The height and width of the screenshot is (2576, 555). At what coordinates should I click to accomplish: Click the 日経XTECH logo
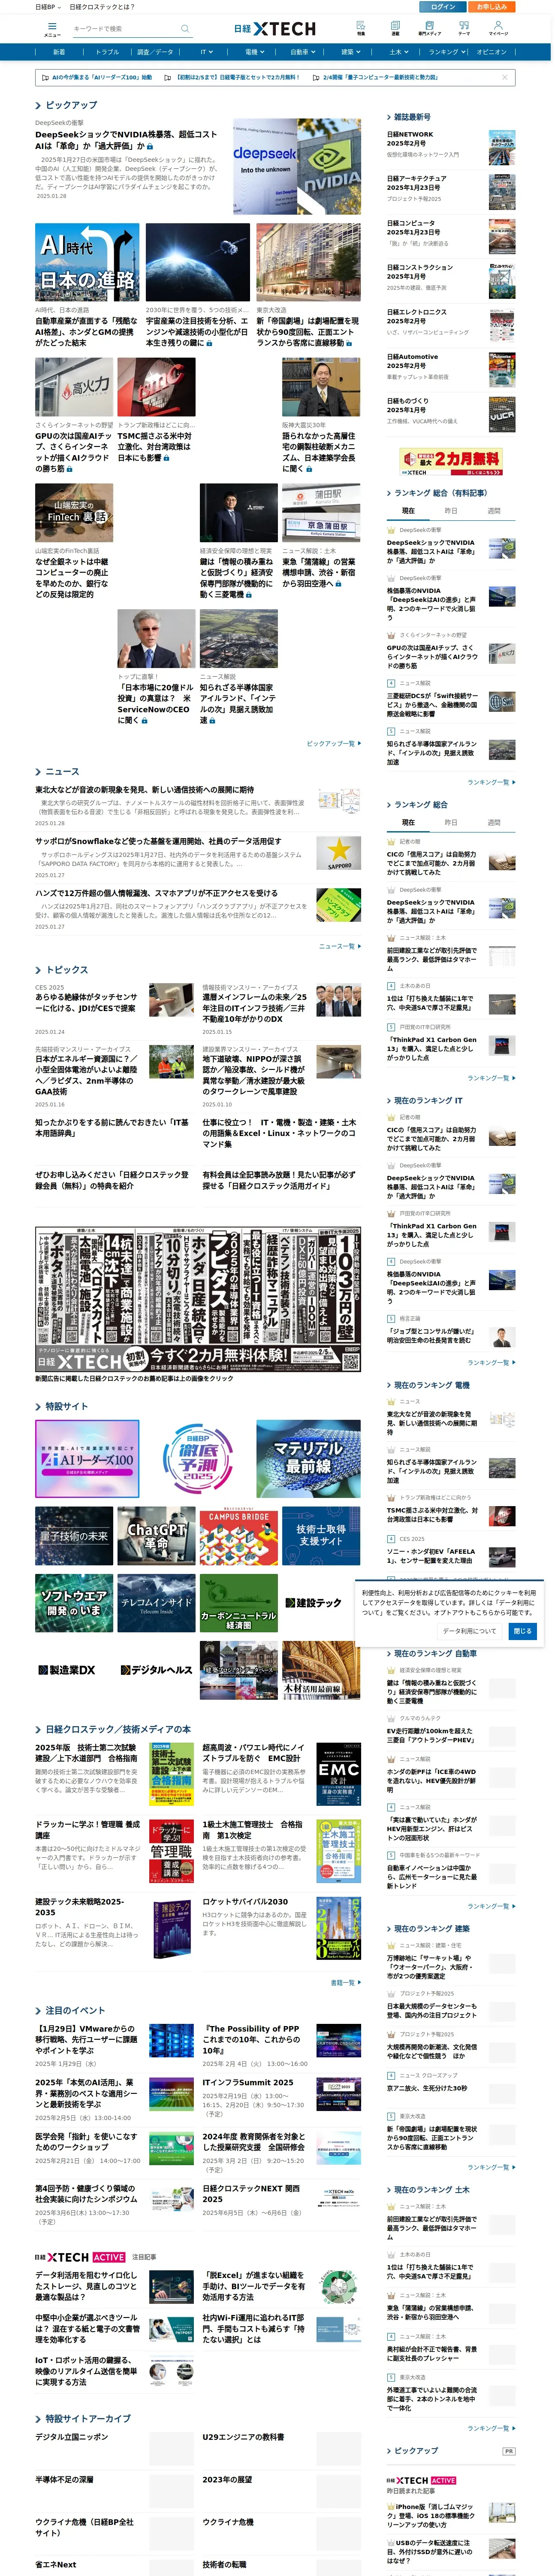click(x=274, y=29)
